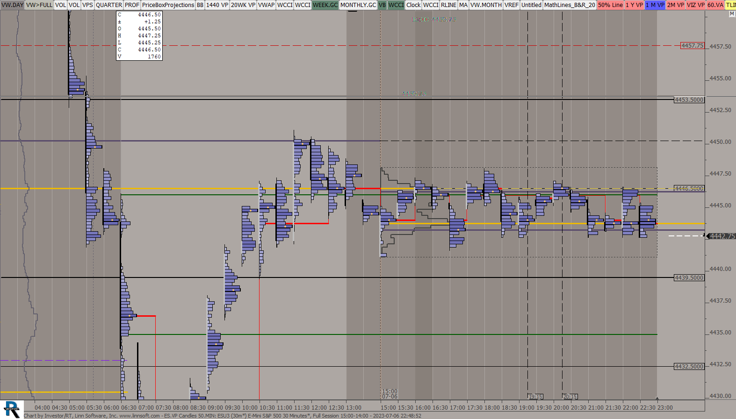Click the MathLines_B&R_20 button

570,5
